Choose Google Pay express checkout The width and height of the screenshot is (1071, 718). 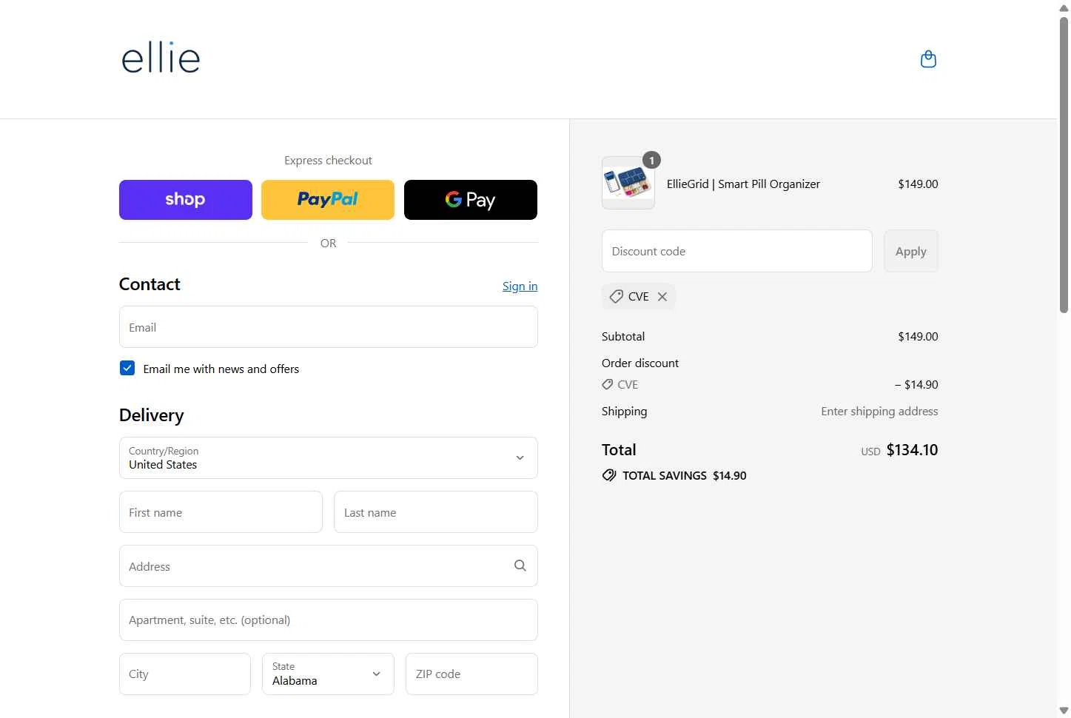[x=471, y=200]
